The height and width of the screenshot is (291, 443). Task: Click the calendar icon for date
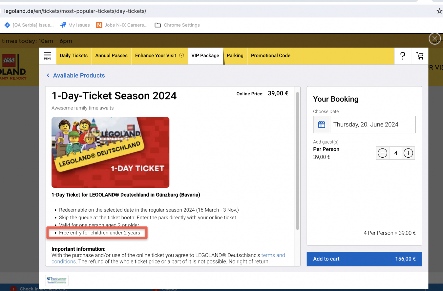[322, 125]
